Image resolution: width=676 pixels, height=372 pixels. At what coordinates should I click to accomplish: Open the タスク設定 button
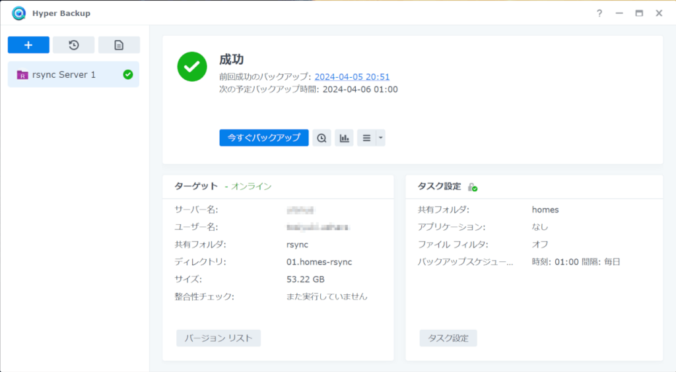448,338
